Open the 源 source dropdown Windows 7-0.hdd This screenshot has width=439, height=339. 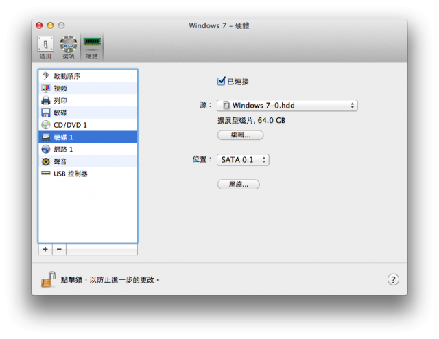pos(287,106)
